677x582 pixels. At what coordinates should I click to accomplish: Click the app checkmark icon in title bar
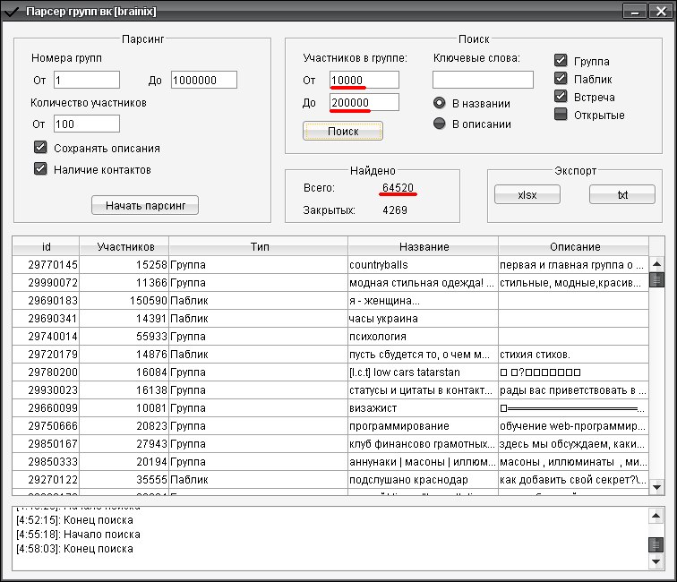click(x=11, y=12)
